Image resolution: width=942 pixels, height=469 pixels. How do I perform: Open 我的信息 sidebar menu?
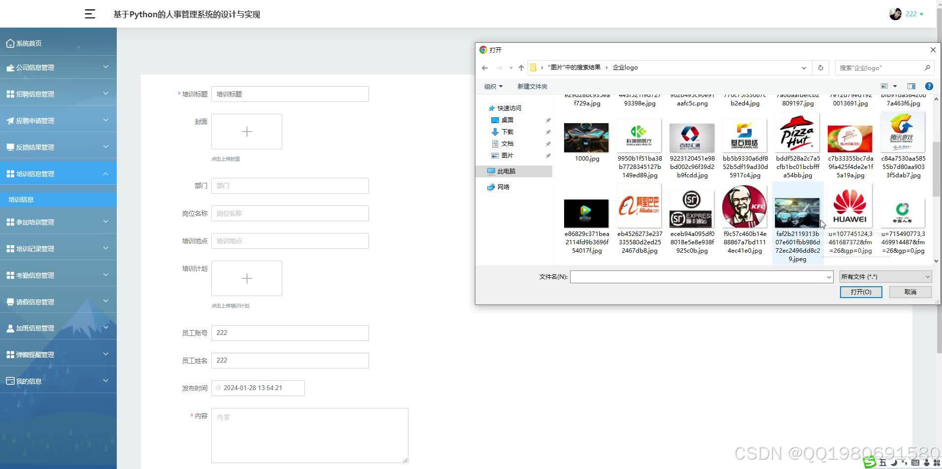pos(58,381)
